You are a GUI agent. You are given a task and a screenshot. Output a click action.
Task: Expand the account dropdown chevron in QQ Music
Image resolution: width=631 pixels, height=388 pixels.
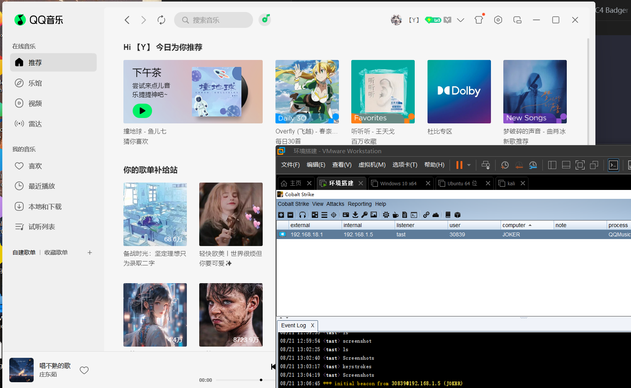[x=460, y=20]
